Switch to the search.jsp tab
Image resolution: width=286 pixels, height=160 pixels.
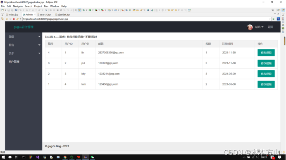tap(44, 14)
